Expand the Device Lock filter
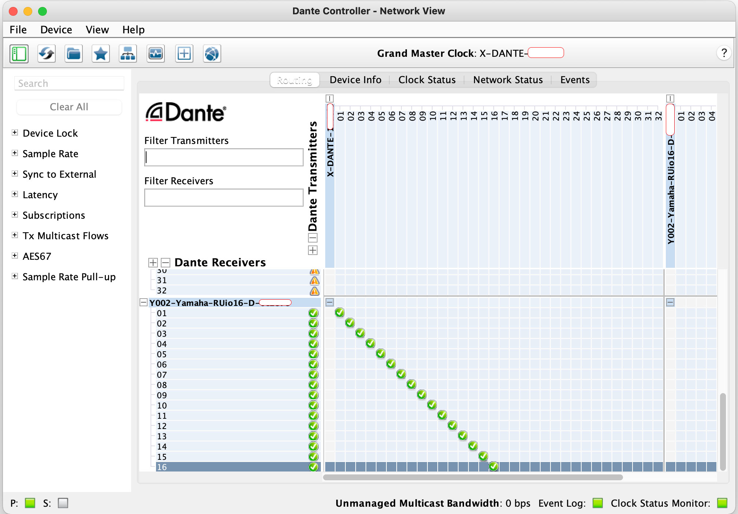The image size is (738, 514). (x=15, y=133)
